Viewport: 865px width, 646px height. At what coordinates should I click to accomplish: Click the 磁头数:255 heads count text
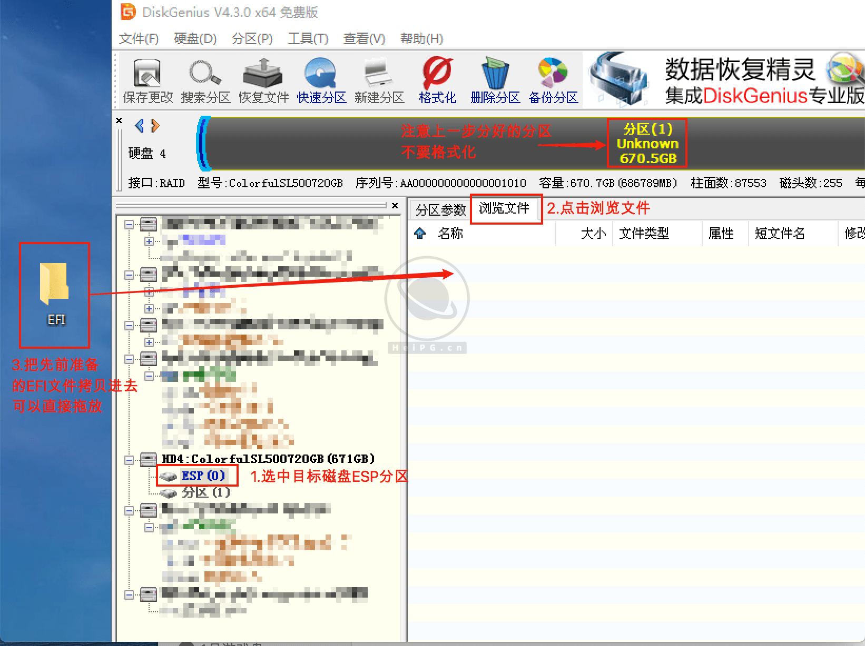point(811,183)
